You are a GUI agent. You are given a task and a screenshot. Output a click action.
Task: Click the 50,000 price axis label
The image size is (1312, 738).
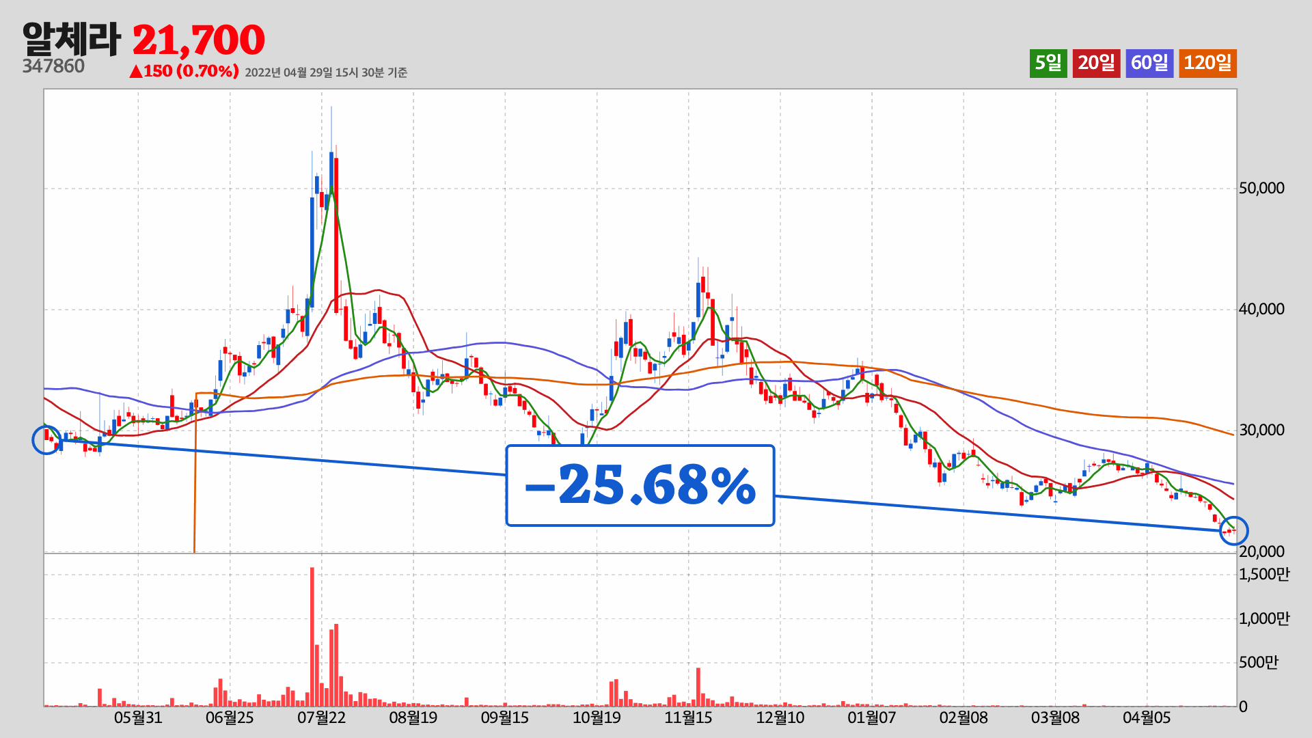1261,189
